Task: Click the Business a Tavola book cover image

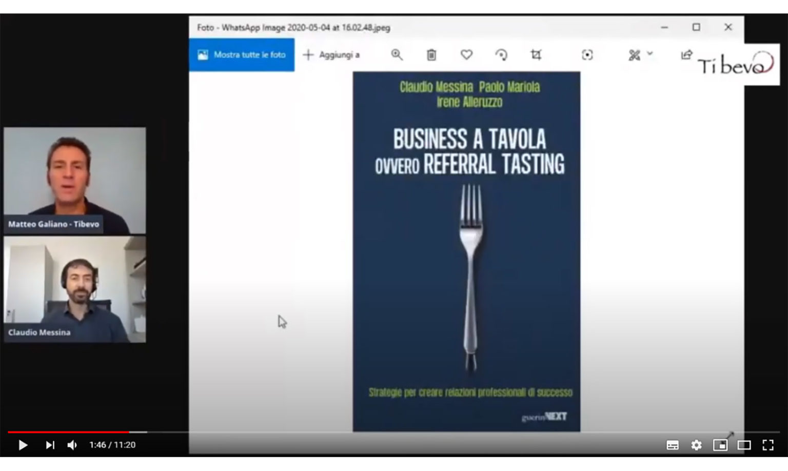Action: click(466, 251)
